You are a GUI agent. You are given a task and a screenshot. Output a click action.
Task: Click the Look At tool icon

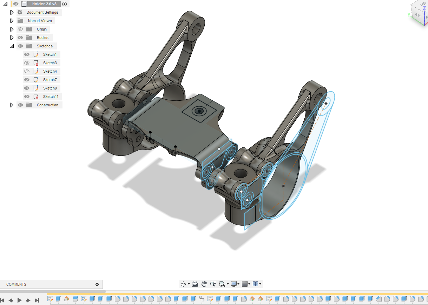pyautogui.click(x=195, y=284)
